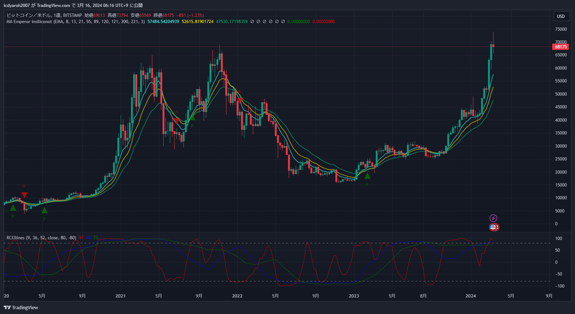Select the green P signal triangle in 2023
Screen dimensions: 575x314
tap(367, 176)
